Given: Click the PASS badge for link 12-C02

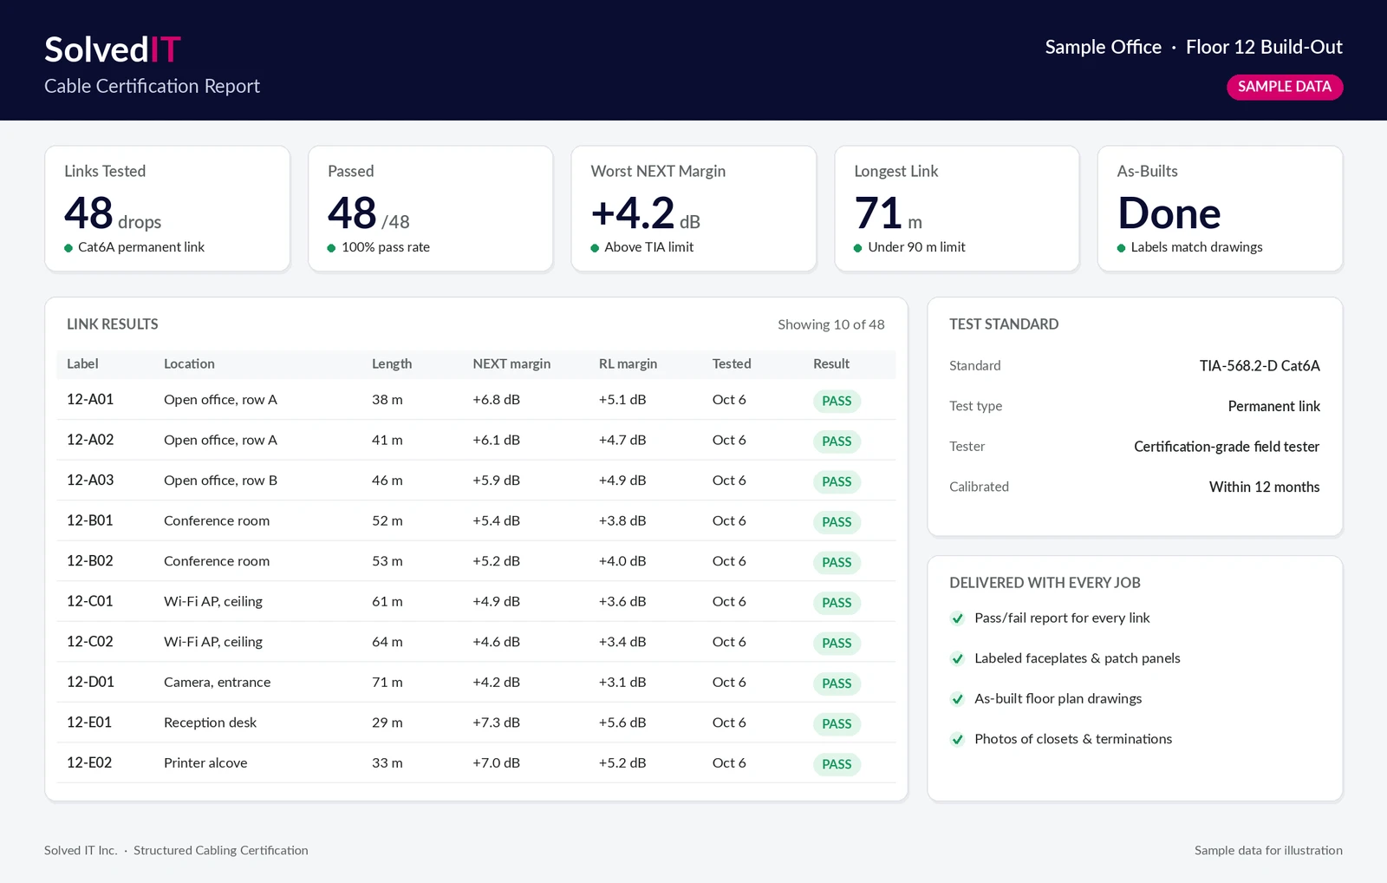Looking at the screenshot, I should [x=837, y=643].
